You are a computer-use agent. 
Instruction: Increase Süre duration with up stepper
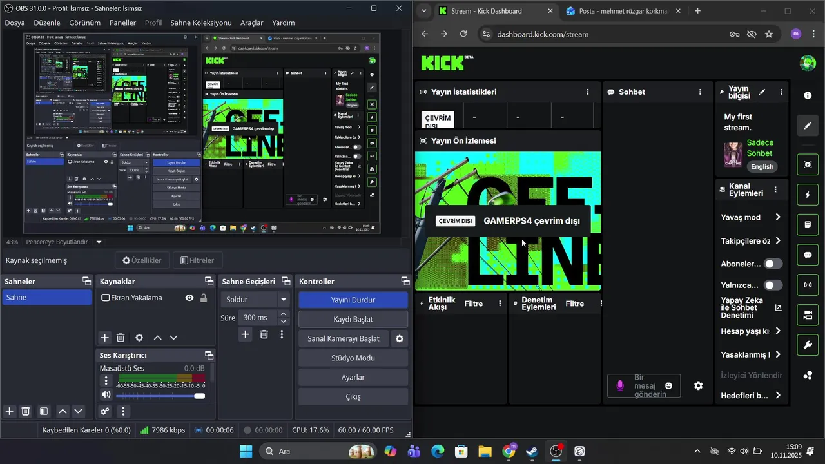point(283,314)
